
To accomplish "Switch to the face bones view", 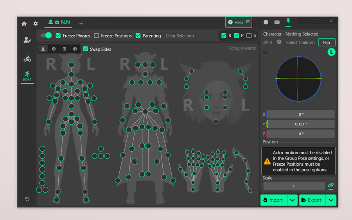I will point(54,49).
